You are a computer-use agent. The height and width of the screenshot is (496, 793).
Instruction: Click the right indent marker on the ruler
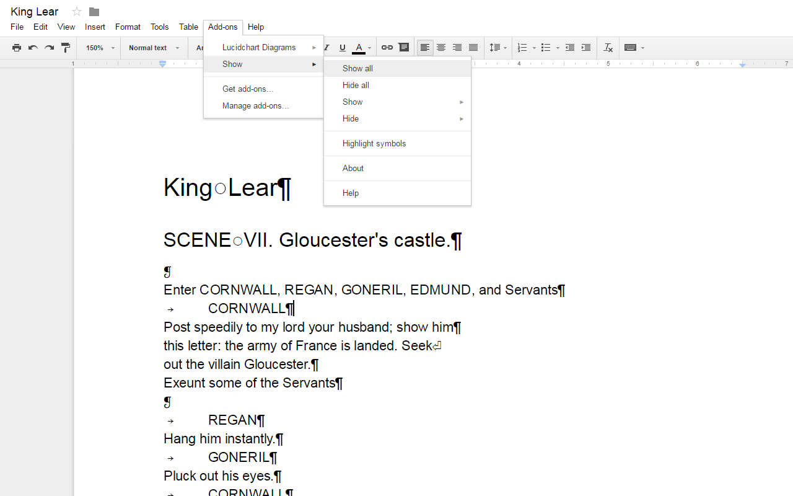coord(743,64)
